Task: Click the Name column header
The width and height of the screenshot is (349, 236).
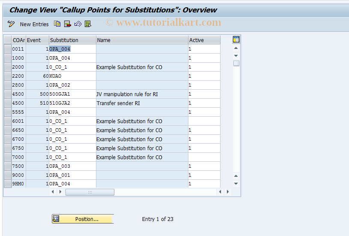Action: (x=142, y=40)
